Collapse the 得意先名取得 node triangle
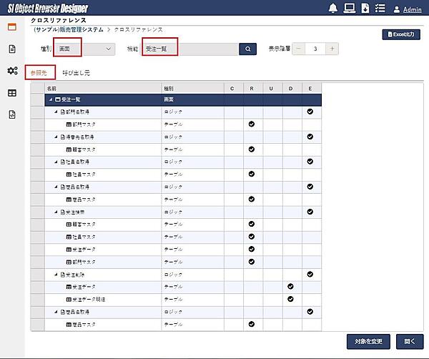This screenshot has width=429, height=359. pos(56,137)
